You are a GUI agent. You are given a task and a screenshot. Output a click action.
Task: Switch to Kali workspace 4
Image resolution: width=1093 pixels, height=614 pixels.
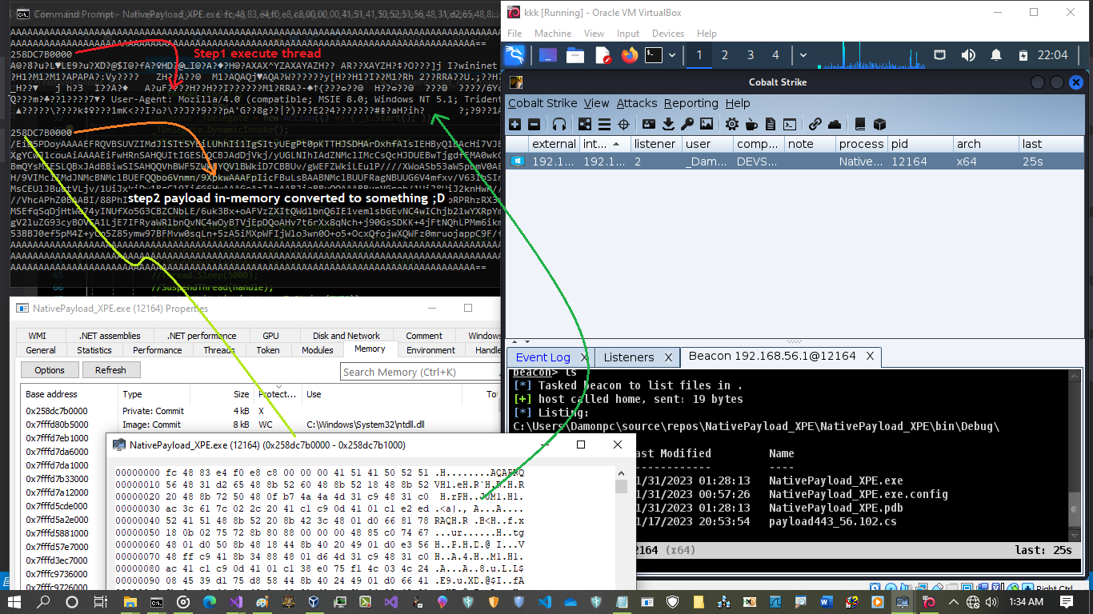point(775,55)
